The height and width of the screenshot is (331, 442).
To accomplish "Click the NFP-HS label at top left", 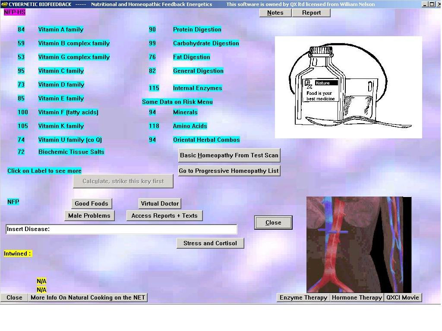I will 15,12.
